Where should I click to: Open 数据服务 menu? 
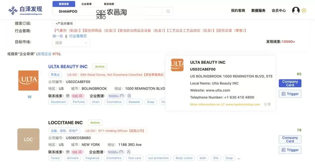pyautogui.click(x=258, y=11)
